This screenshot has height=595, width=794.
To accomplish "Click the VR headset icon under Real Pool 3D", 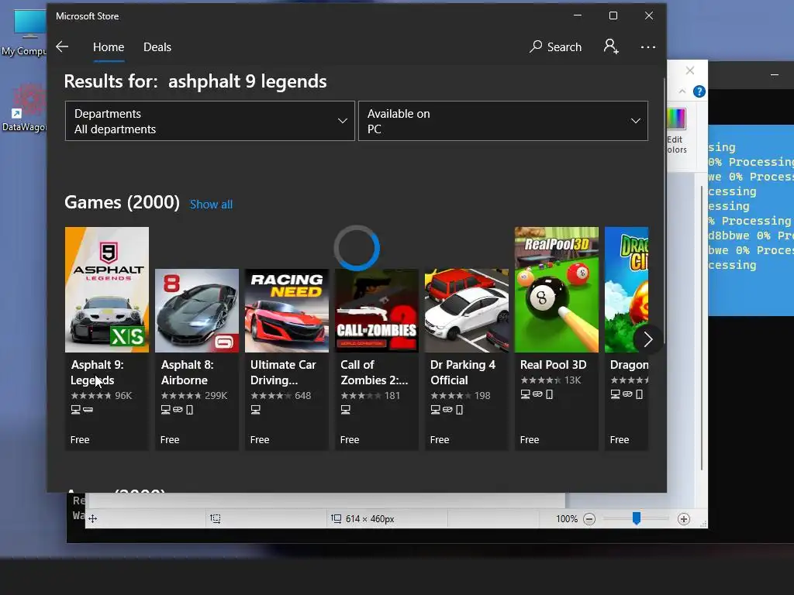I will (x=537, y=394).
